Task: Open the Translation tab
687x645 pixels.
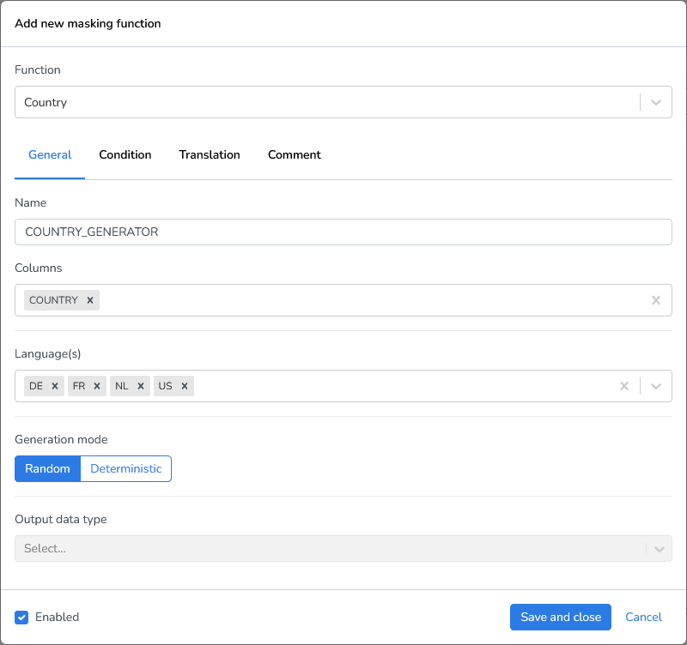Action: coord(210,155)
